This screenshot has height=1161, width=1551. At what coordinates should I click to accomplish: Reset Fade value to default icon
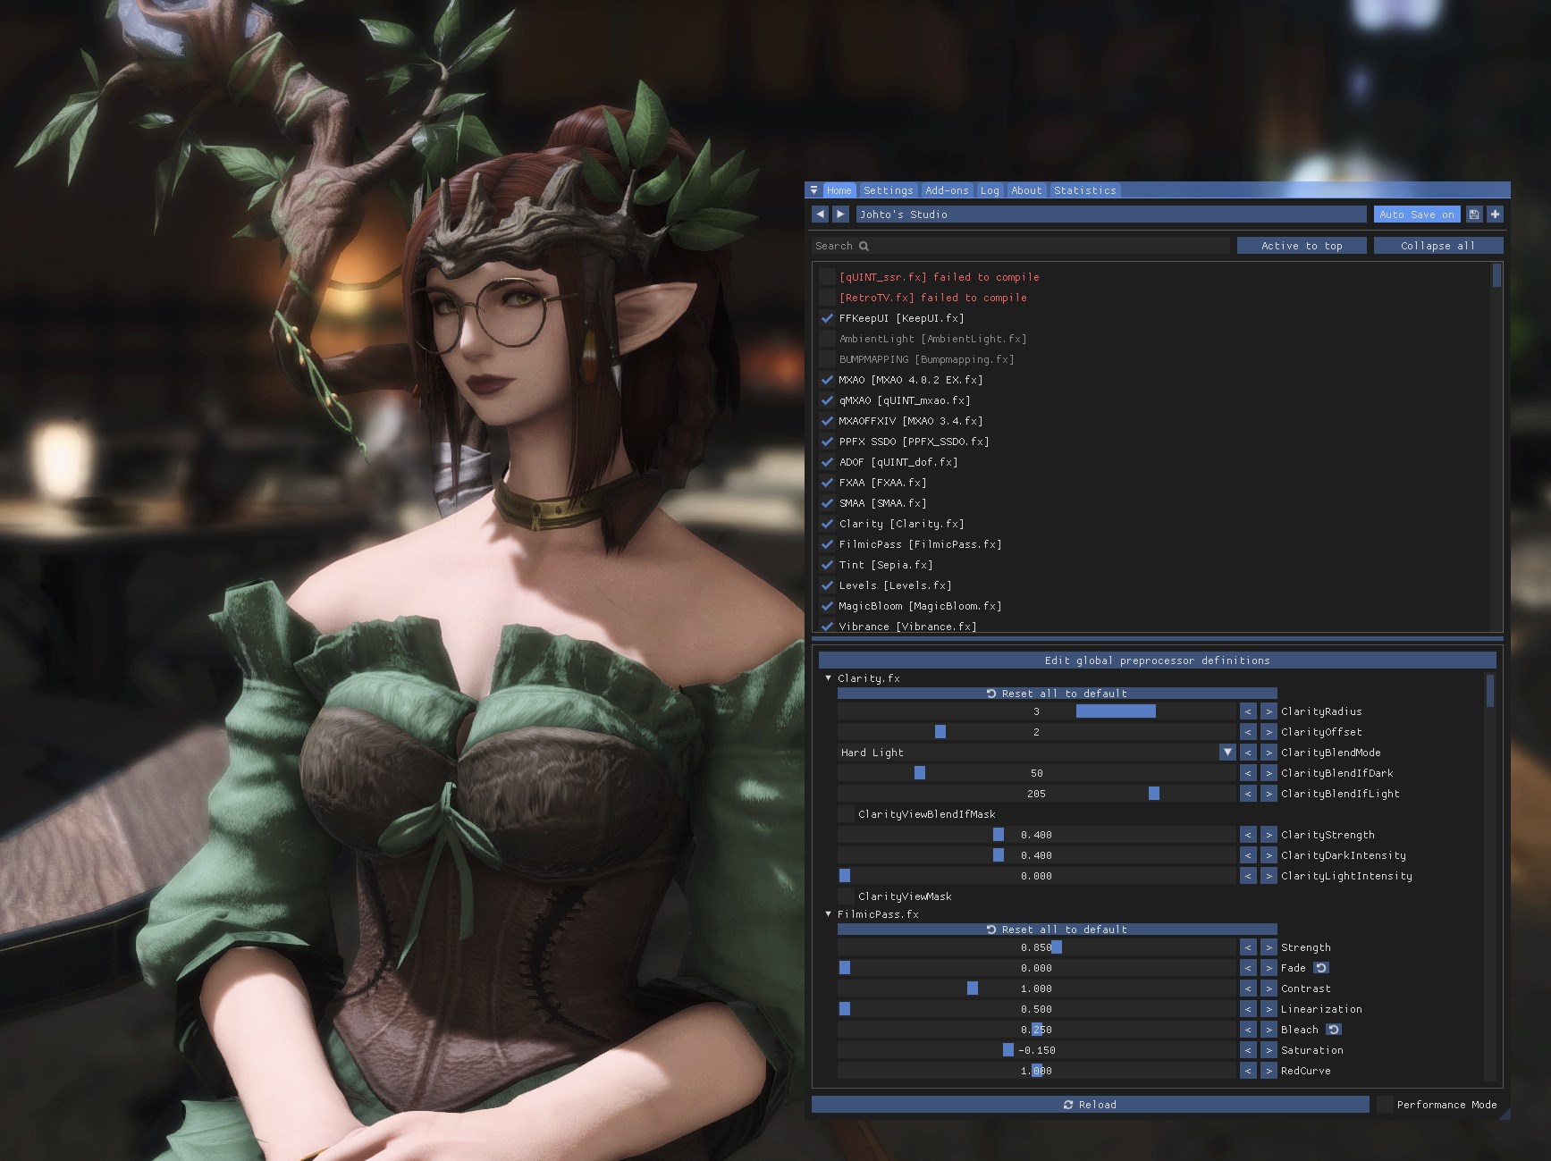click(1321, 968)
